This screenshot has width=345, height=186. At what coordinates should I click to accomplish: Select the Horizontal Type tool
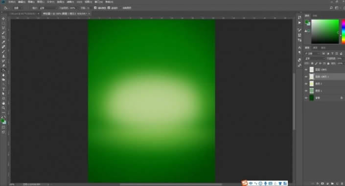(x=3, y=89)
